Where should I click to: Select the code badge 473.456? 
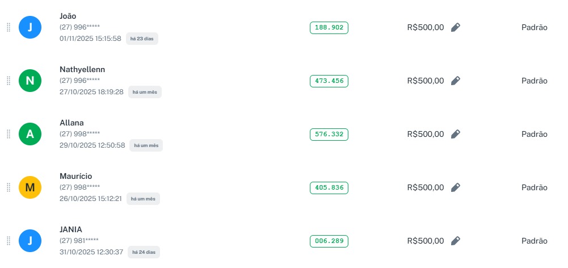pyautogui.click(x=329, y=81)
